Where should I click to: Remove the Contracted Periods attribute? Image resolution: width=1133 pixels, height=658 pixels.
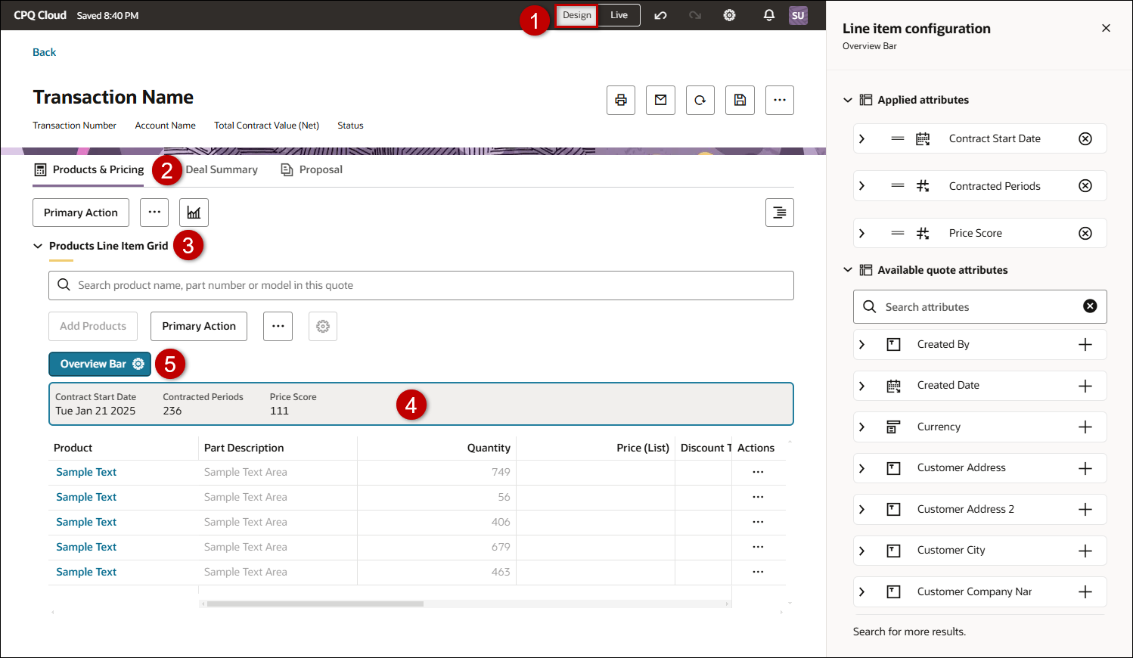coord(1085,186)
